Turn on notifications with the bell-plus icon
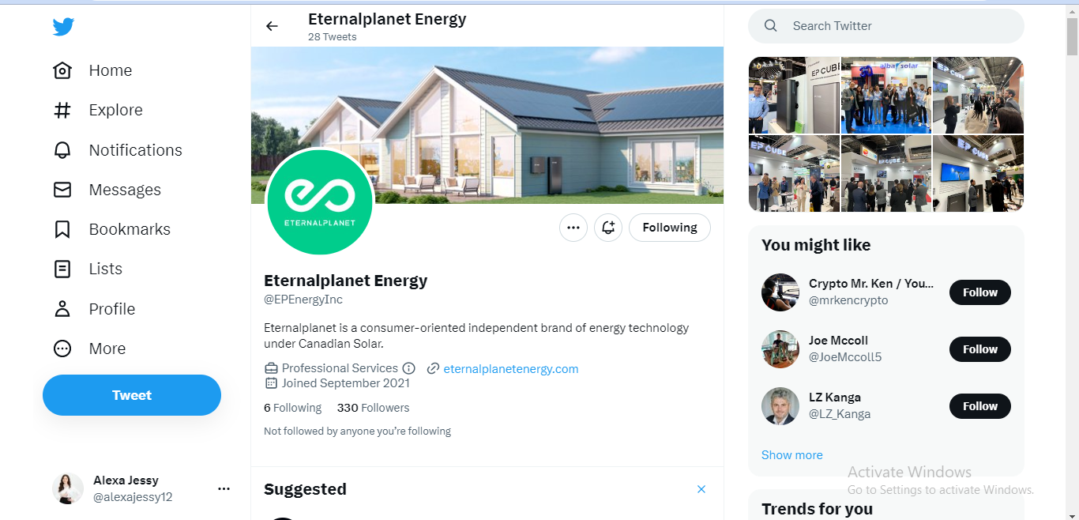Viewport: 1079px width, 520px height. [608, 228]
